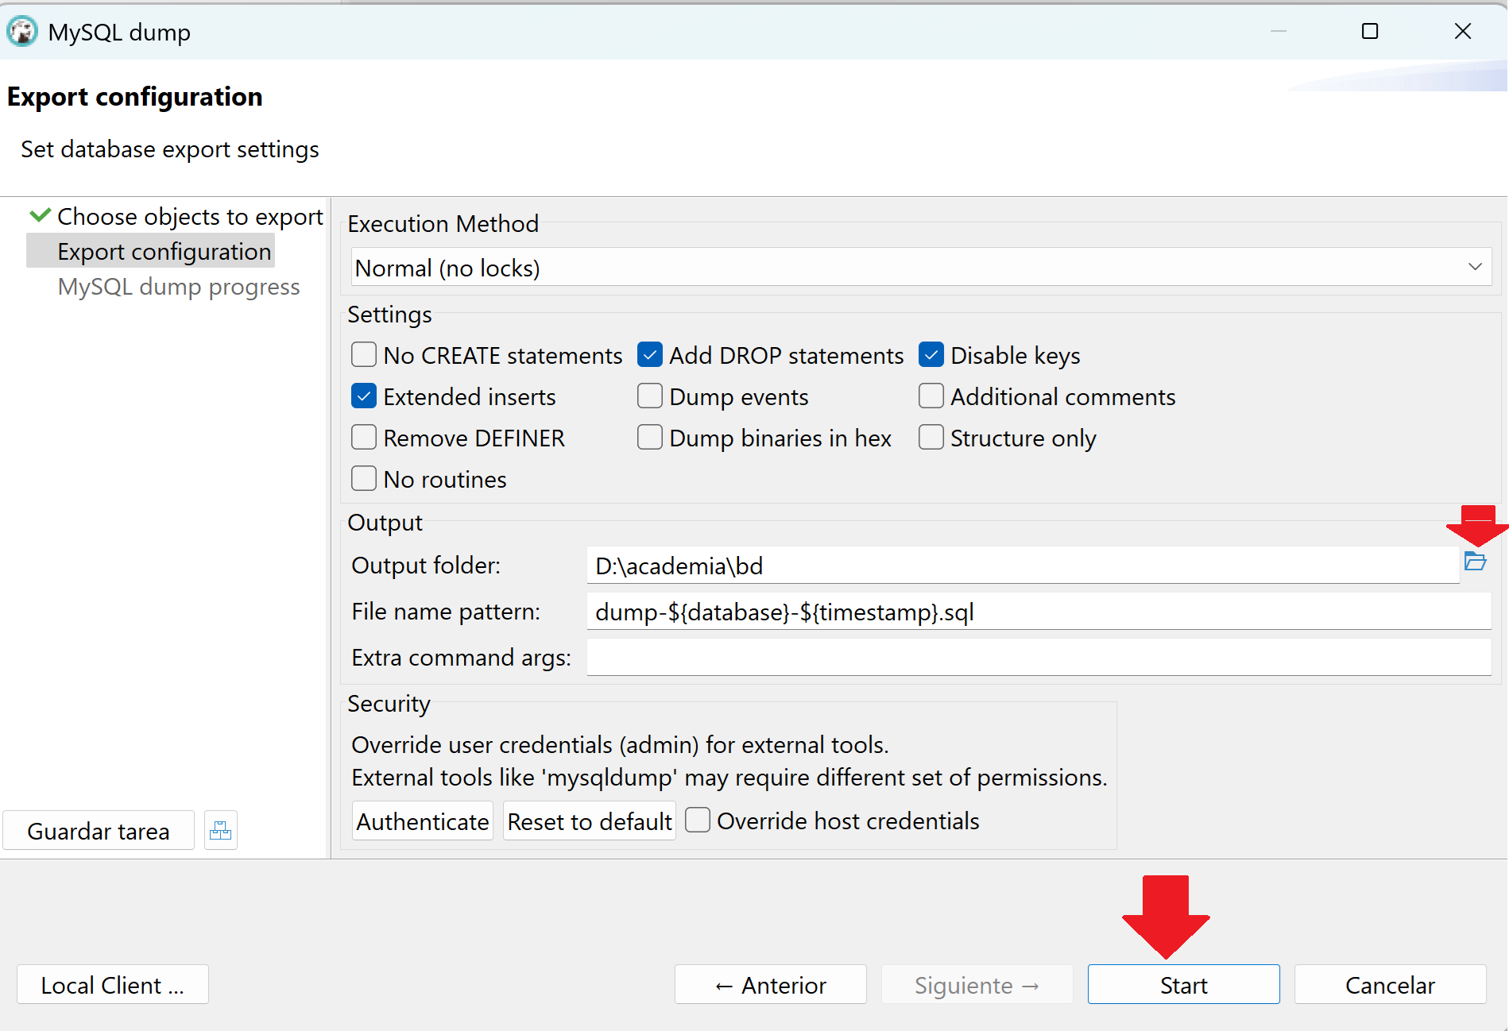Enable Override host credentials checkbox
Viewport: 1509px width, 1031px height.
[x=698, y=820]
